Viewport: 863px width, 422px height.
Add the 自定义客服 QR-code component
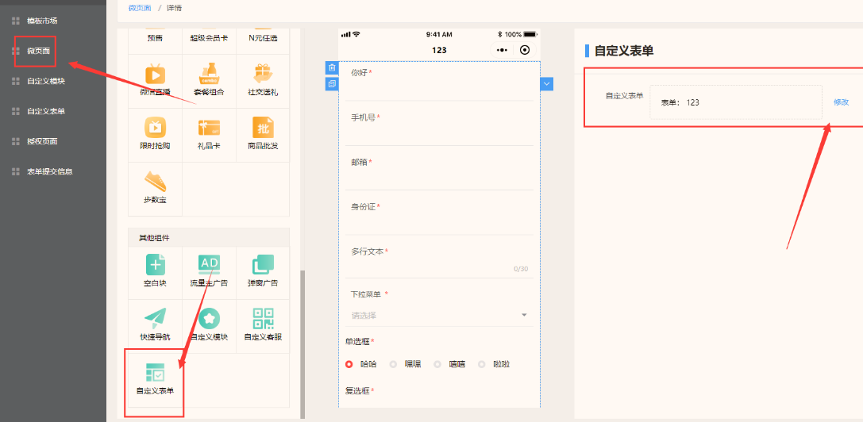coord(263,326)
